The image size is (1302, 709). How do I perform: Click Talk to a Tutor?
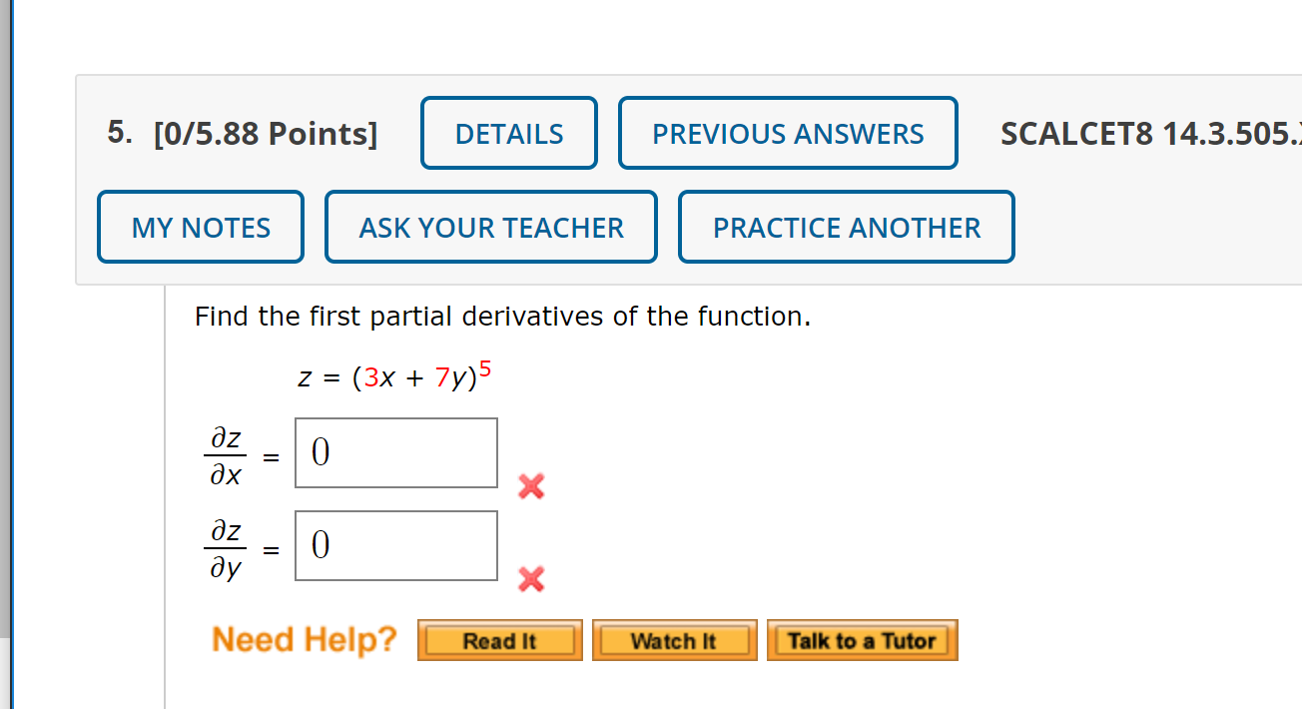pyautogui.click(x=862, y=639)
